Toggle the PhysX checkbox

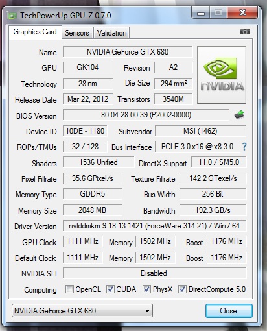coord(146,289)
